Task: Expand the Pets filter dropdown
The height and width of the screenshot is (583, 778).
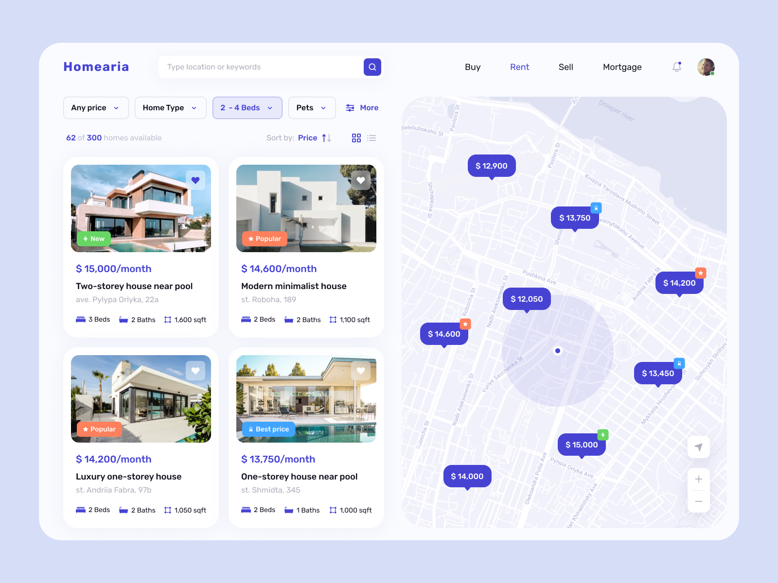Action: [x=312, y=108]
